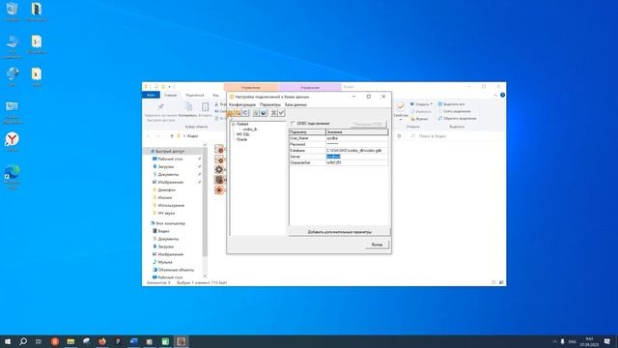
Task: Click the pin to Quick access ribbon icon
Action: click(160, 107)
